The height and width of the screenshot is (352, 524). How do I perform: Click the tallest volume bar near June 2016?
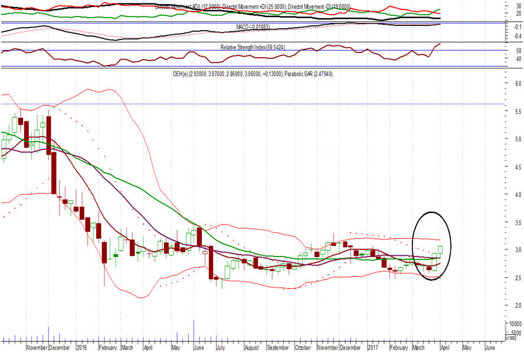[194, 331]
